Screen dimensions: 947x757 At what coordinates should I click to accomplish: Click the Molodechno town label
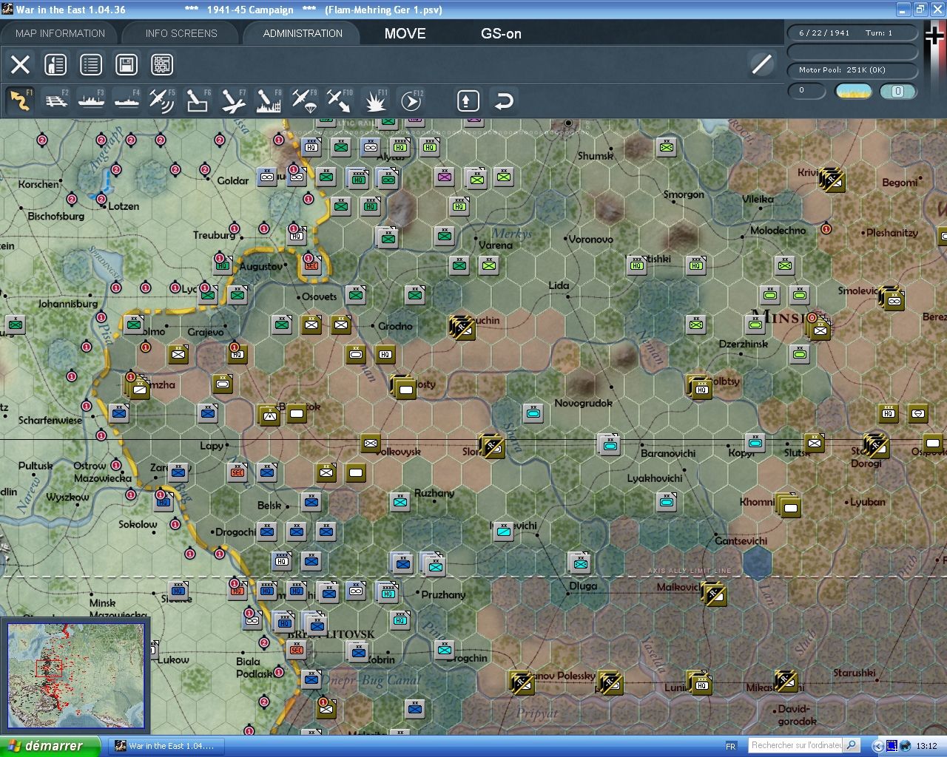(778, 231)
